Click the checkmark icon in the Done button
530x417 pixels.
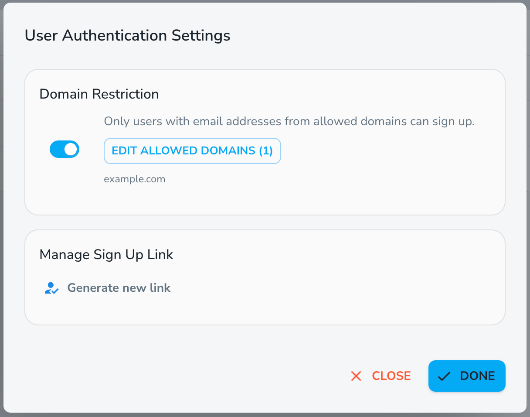444,376
